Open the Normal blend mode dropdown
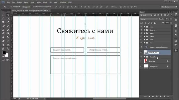 [x=149, y=19]
